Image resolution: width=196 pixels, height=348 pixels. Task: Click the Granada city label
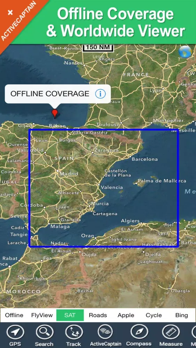(x=71, y=220)
